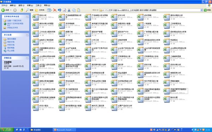The image size is (212, 132).
Task: Select the 账务处理 Excel file icon
Action: 166,99
